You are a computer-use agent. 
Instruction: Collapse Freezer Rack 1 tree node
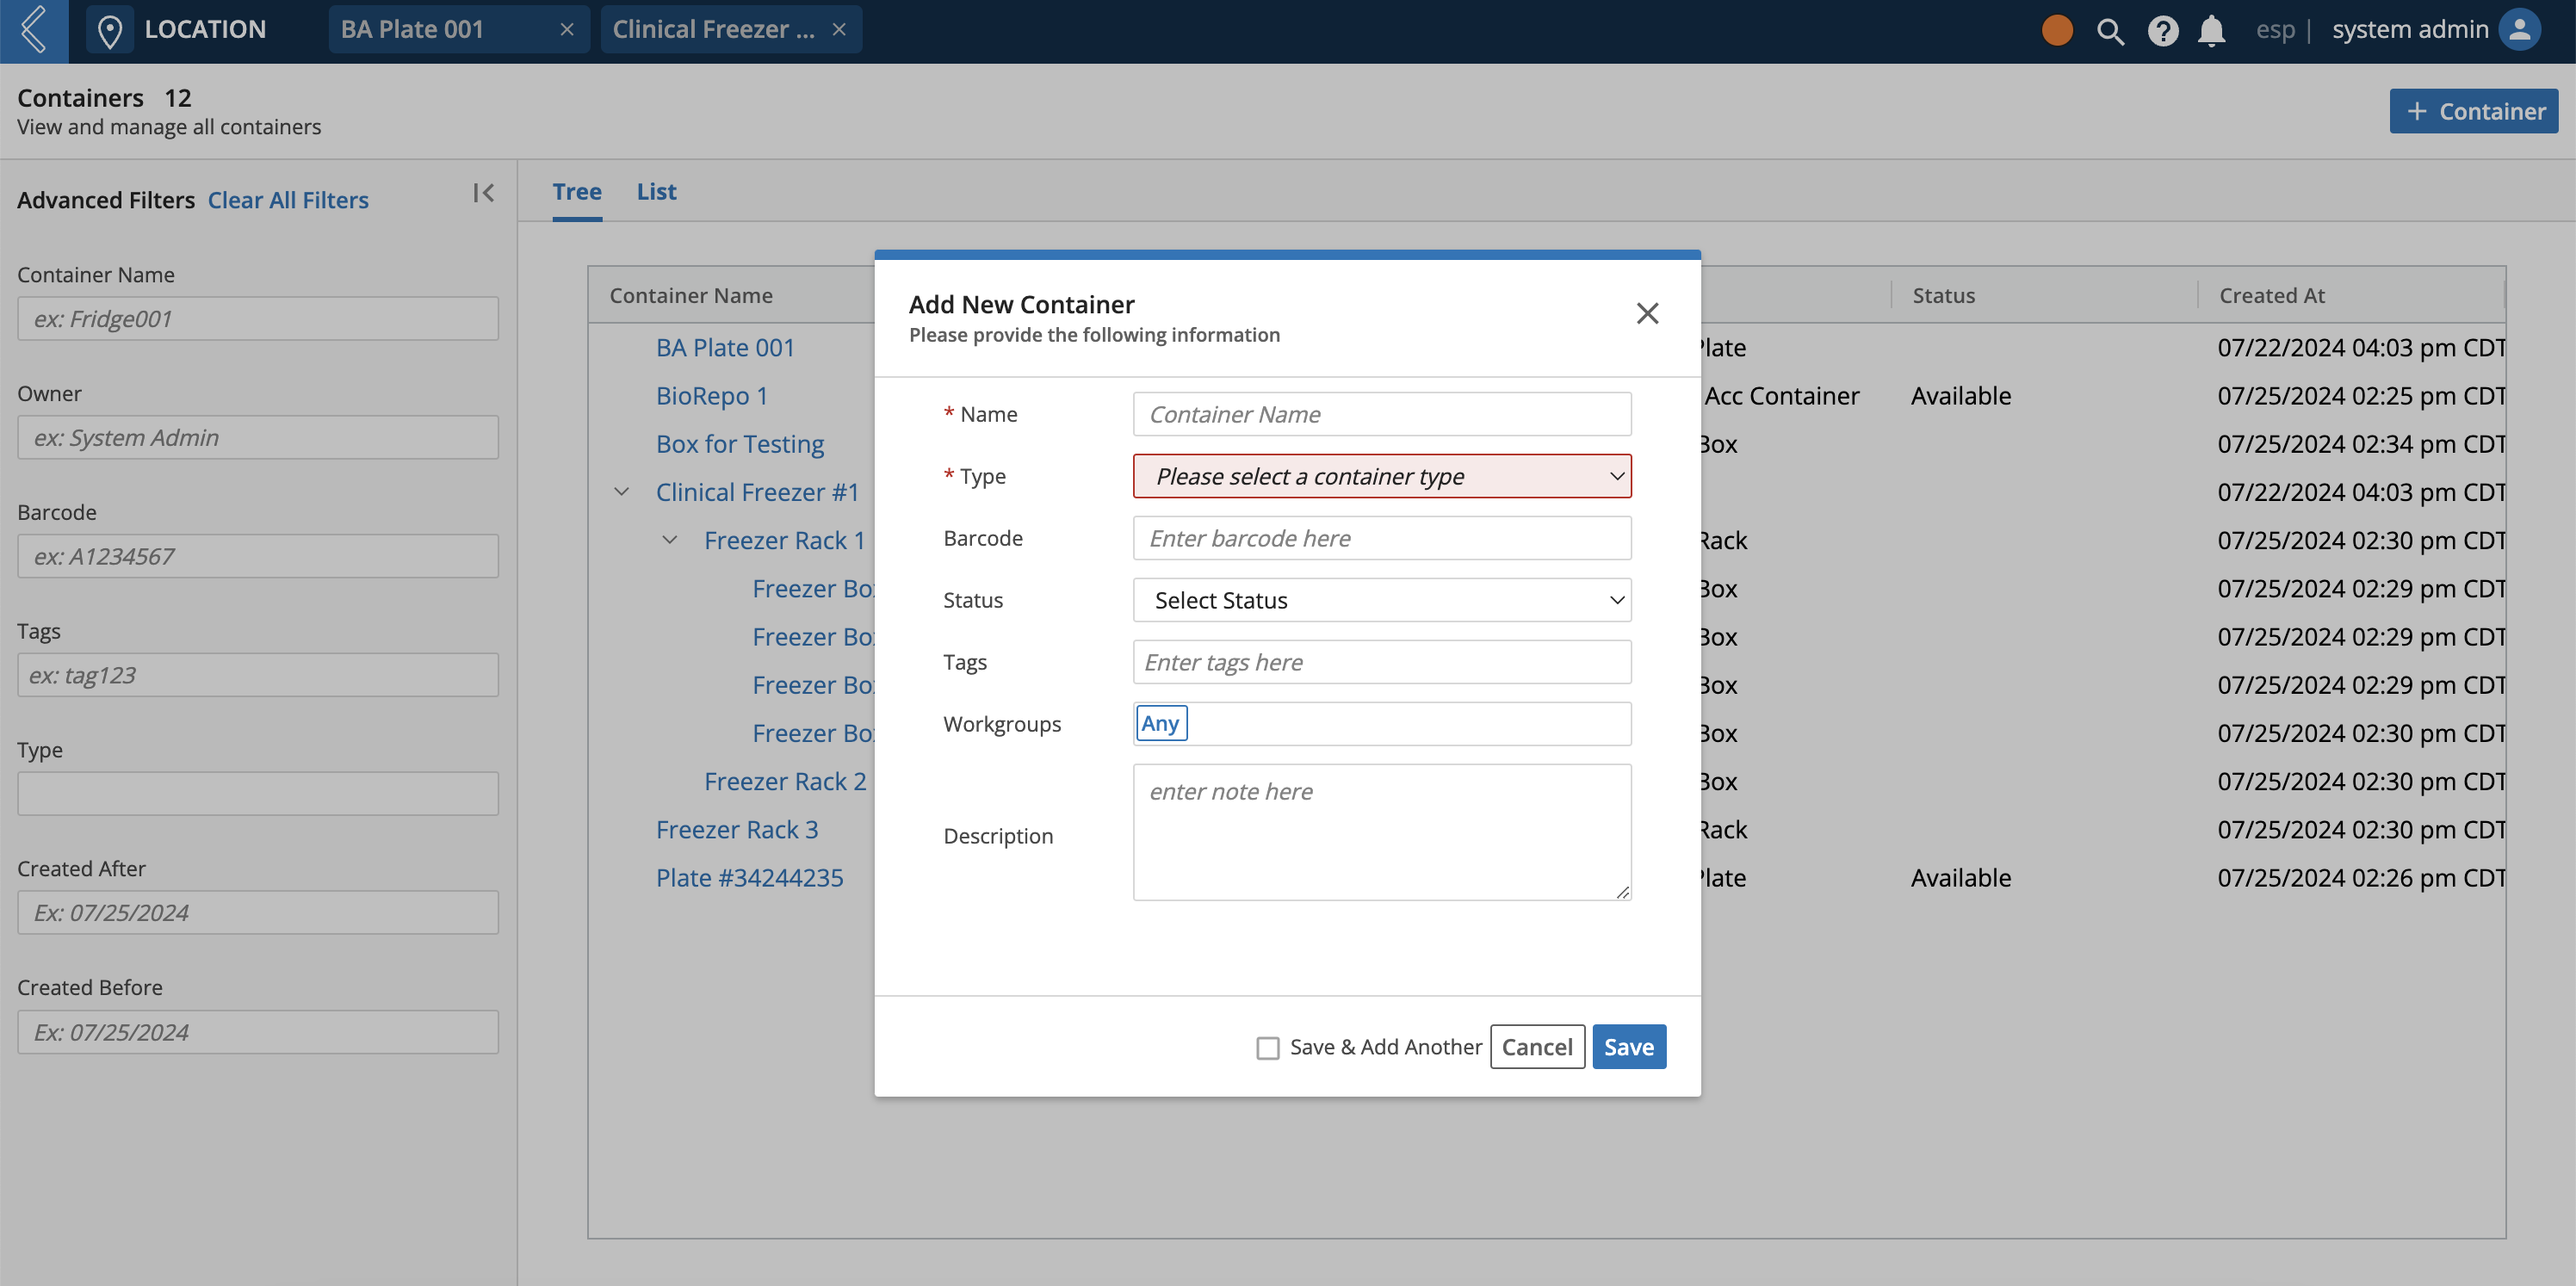pyautogui.click(x=670, y=540)
